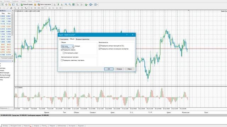Toggle allow DLL imports checkbox
The image size is (227, 127).
tap(100, 46)
